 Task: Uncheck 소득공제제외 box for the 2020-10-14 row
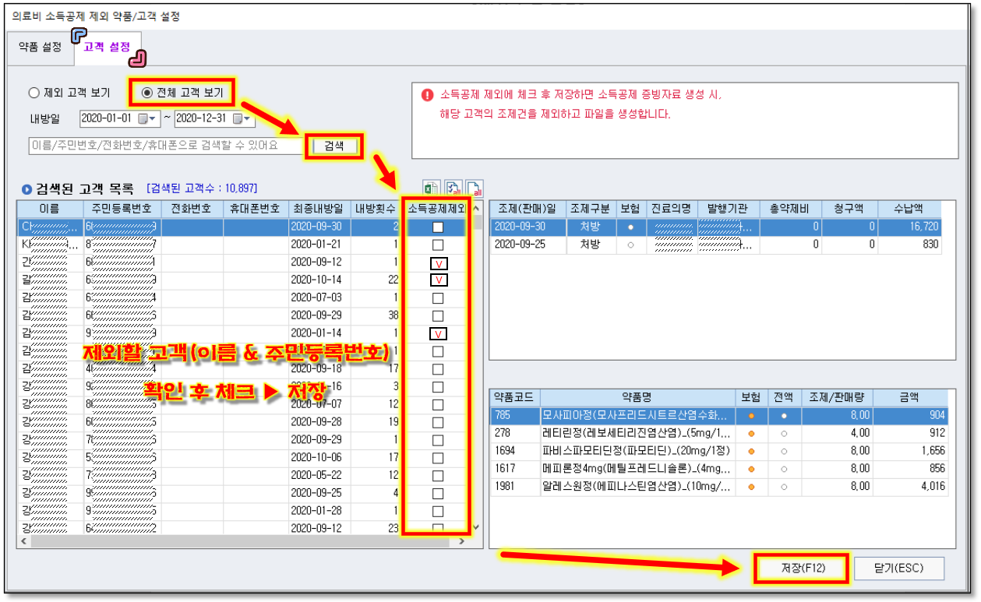coord(438,280)
